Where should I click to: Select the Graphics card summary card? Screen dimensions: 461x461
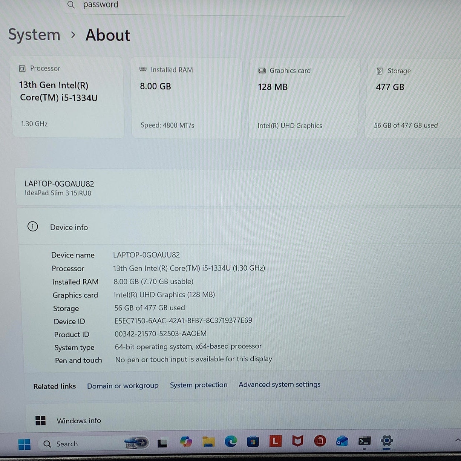(x=303, y=99)
